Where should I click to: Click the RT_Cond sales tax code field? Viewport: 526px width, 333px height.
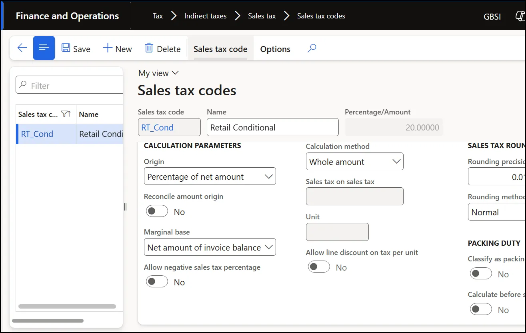click(x=169, y=127)
